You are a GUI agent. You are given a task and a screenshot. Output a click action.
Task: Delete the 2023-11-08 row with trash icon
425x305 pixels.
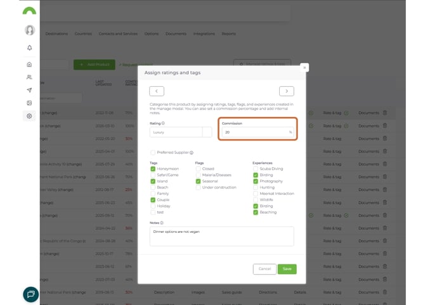pos(385,113)
